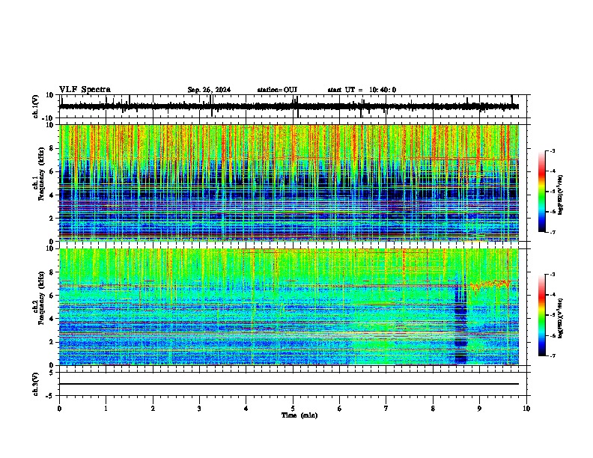Click the "station=OUI" header text
This screenshot has height=458, width=593.
[x=277, y=90]
